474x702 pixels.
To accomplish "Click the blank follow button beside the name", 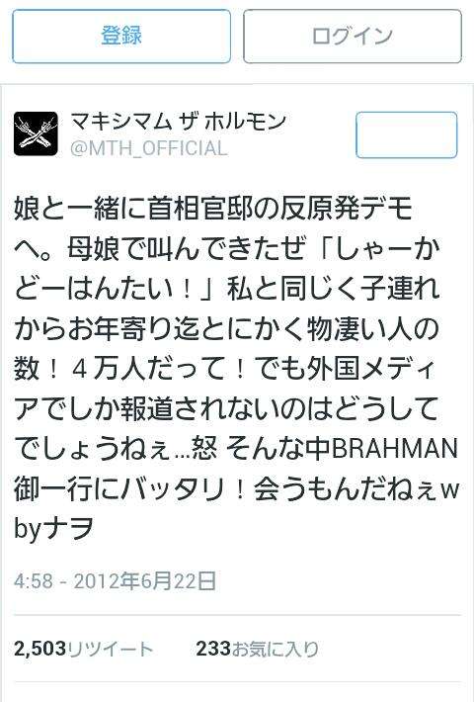I will [x=407, y=134].
